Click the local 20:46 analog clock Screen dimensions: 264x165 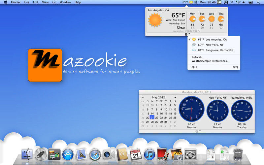click(192, 109)
